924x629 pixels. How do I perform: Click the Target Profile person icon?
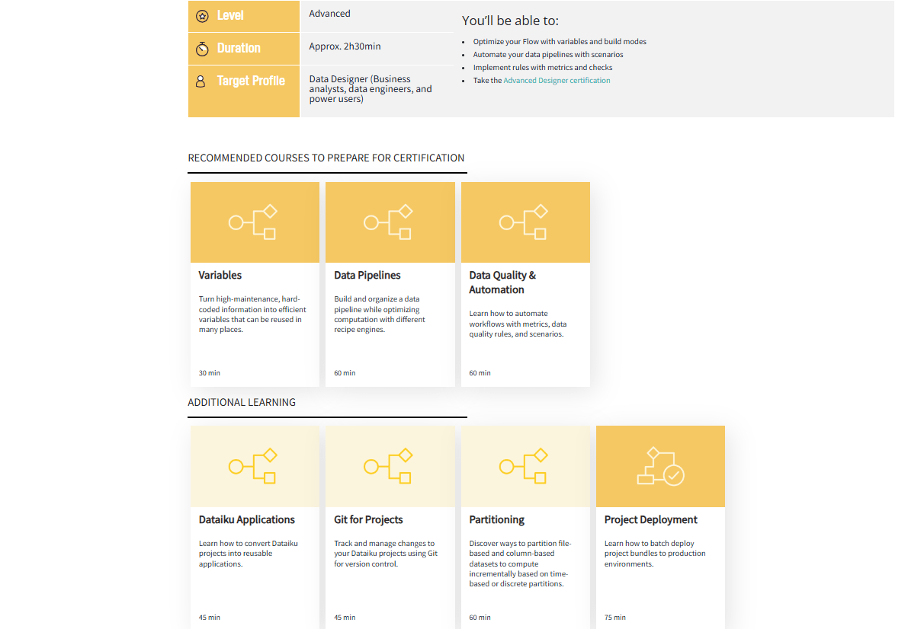coord(201,81)
